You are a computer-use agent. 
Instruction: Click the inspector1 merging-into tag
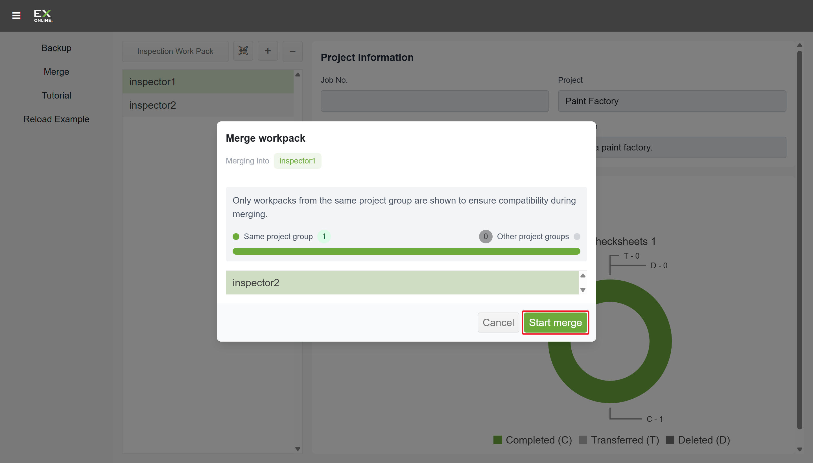[x=297, y=161]
